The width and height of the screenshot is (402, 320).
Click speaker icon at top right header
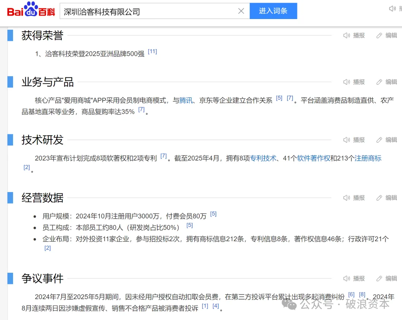tap(392, 9)
